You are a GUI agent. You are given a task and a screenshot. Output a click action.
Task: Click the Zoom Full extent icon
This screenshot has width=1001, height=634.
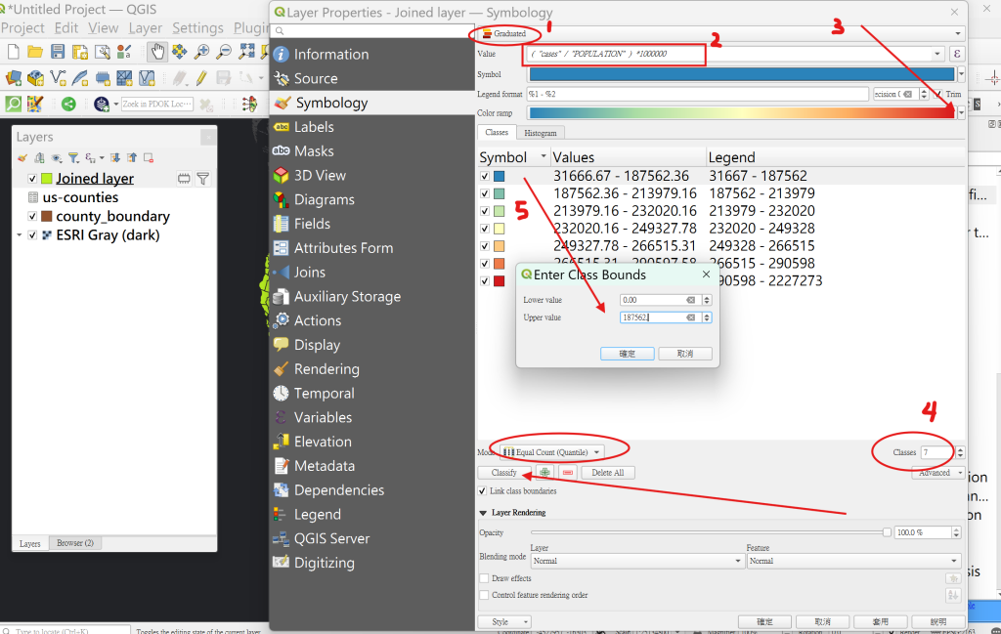(246, 53)
